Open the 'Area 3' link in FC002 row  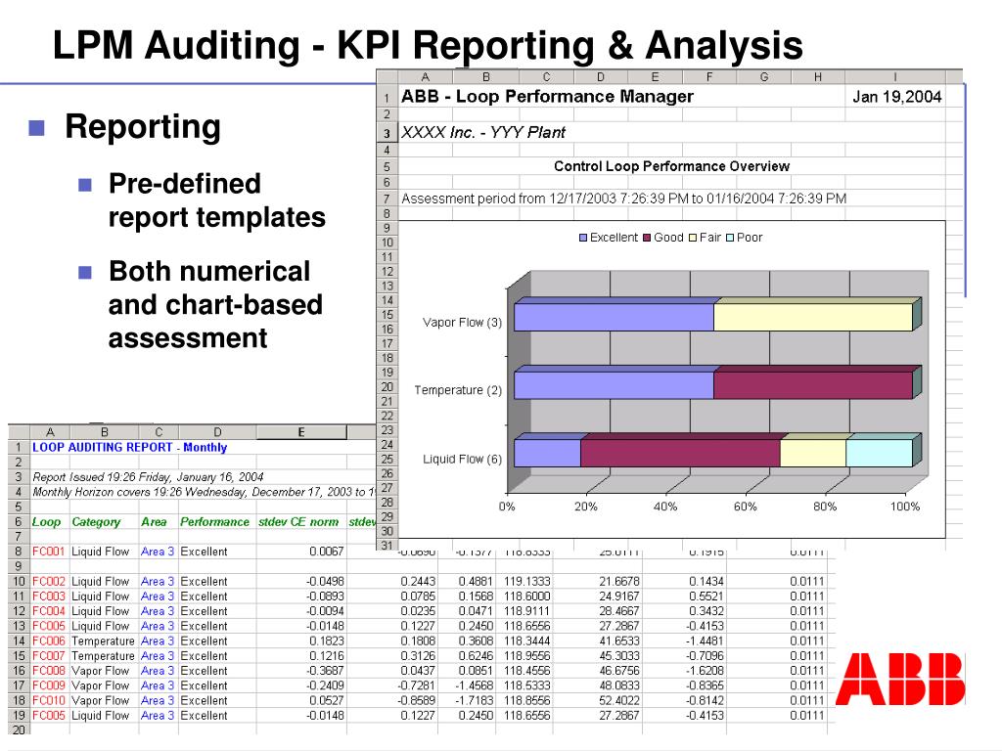[158, 581]
